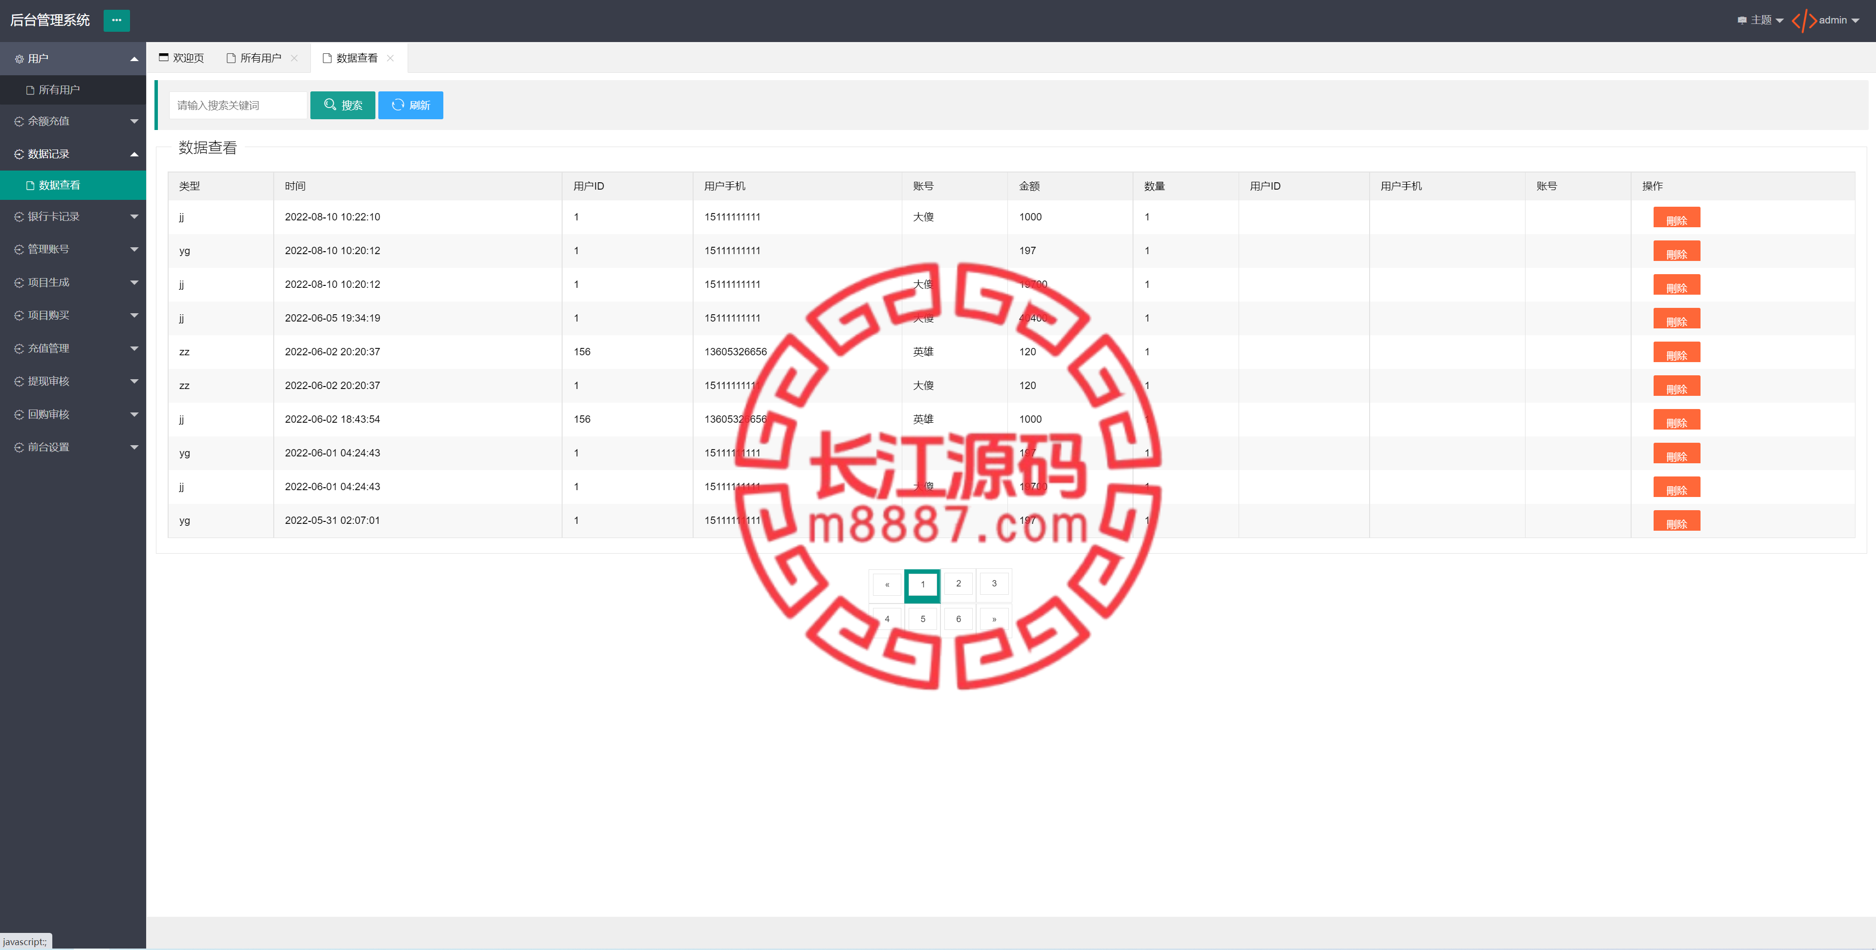Go to page 3

tap(994, 584)
